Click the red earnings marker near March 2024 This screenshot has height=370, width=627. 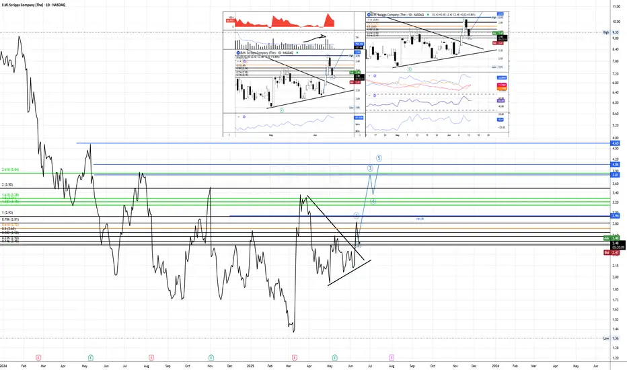[38, 358]
